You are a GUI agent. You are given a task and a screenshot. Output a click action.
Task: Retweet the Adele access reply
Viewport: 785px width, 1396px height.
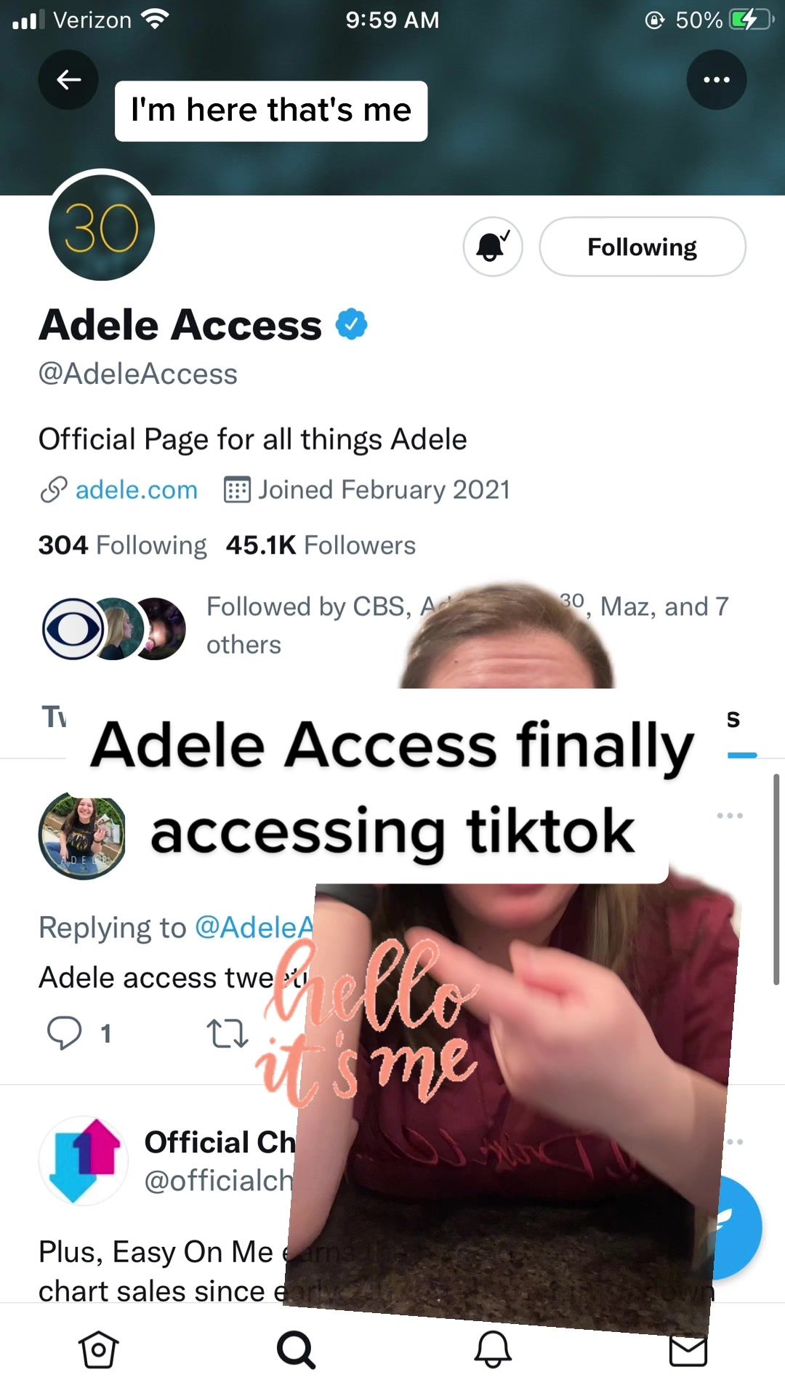coord(228,1033)
